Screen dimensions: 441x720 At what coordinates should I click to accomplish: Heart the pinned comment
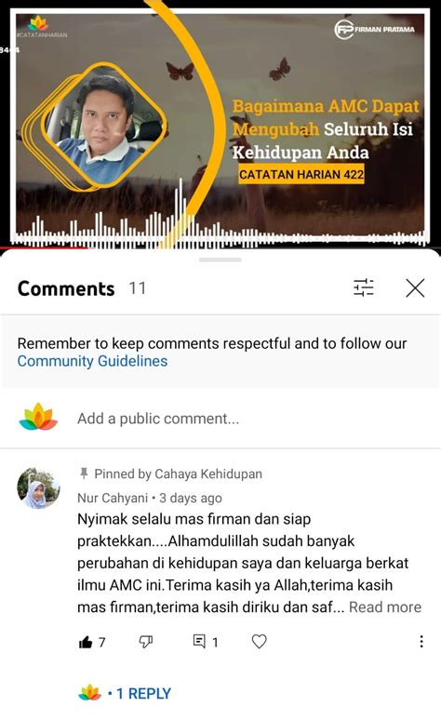(259, 641)
